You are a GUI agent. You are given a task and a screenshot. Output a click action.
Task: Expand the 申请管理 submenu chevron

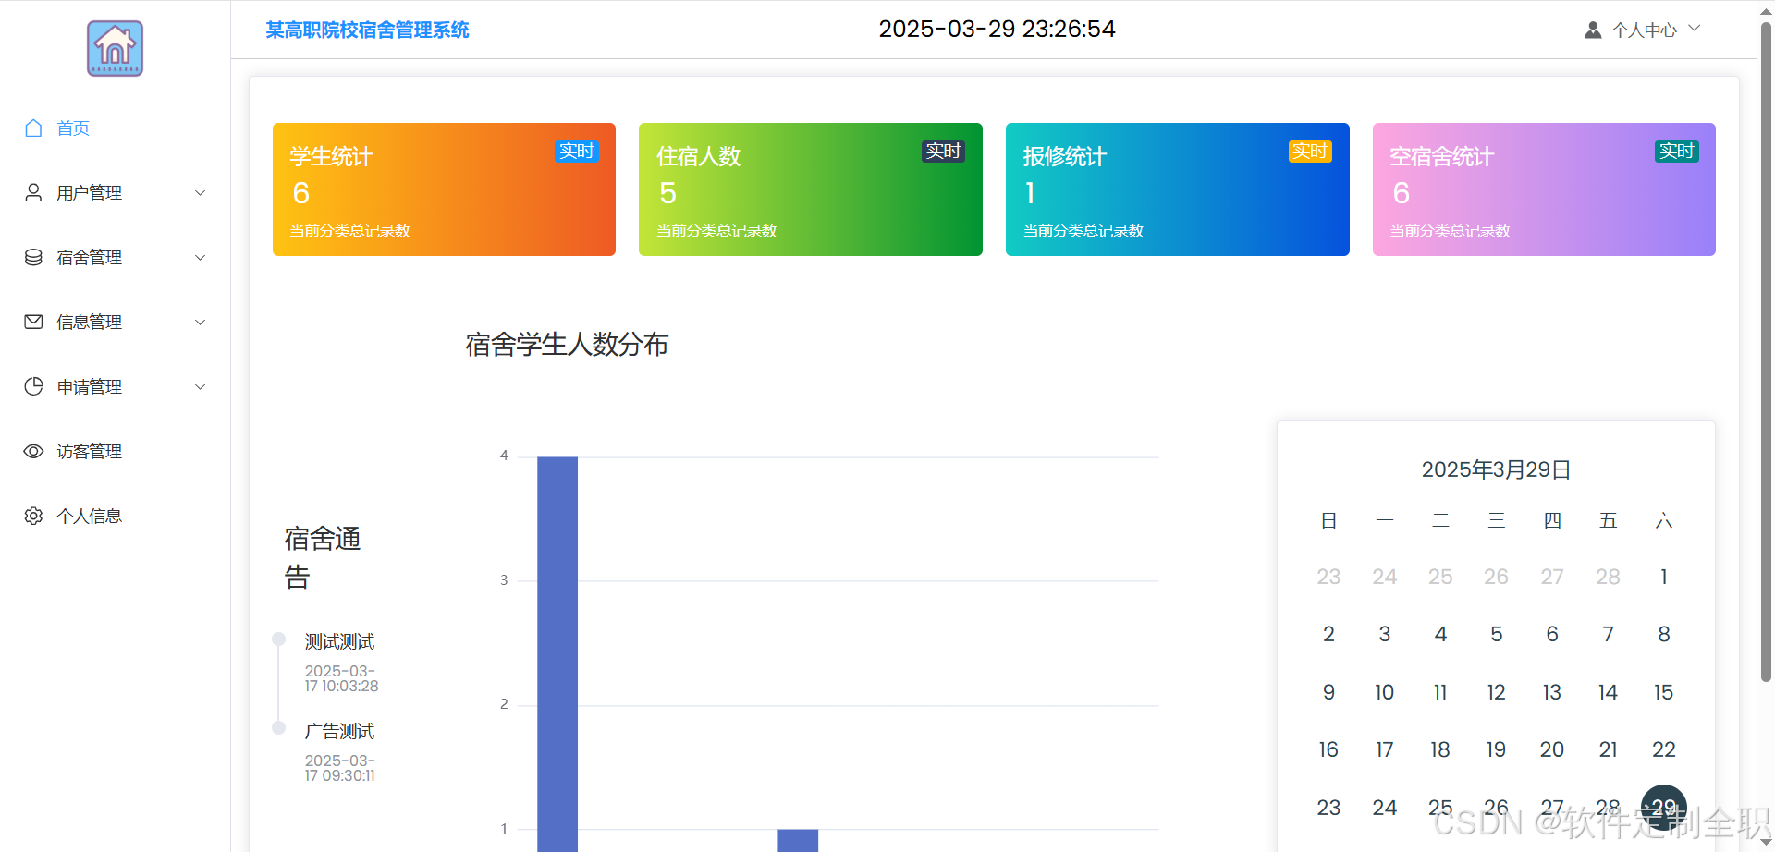(x=200, y=386)
